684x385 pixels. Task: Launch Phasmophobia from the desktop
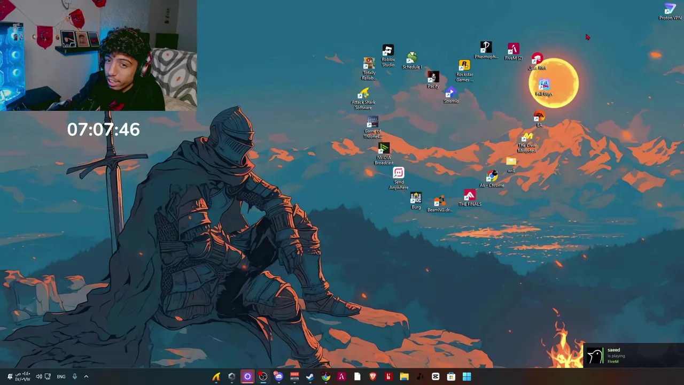pyautogui.click(x=486, y=50)
